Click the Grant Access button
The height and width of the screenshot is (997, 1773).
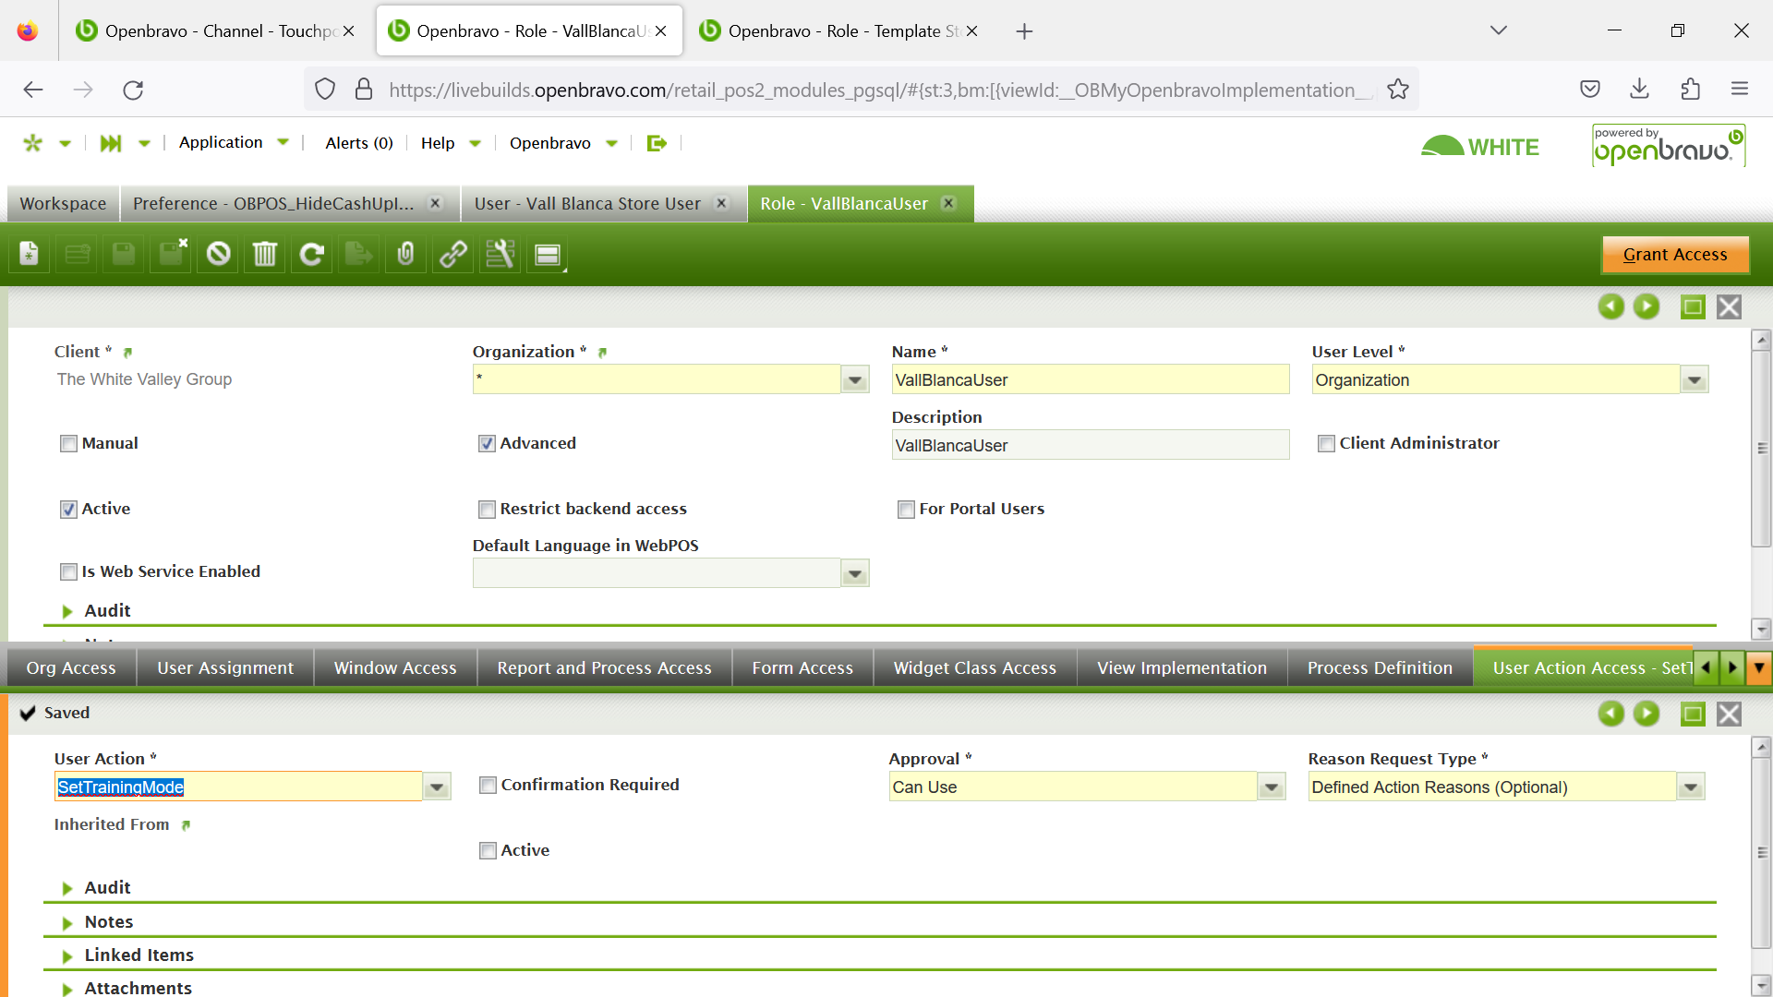click(x=1674, y=255)
